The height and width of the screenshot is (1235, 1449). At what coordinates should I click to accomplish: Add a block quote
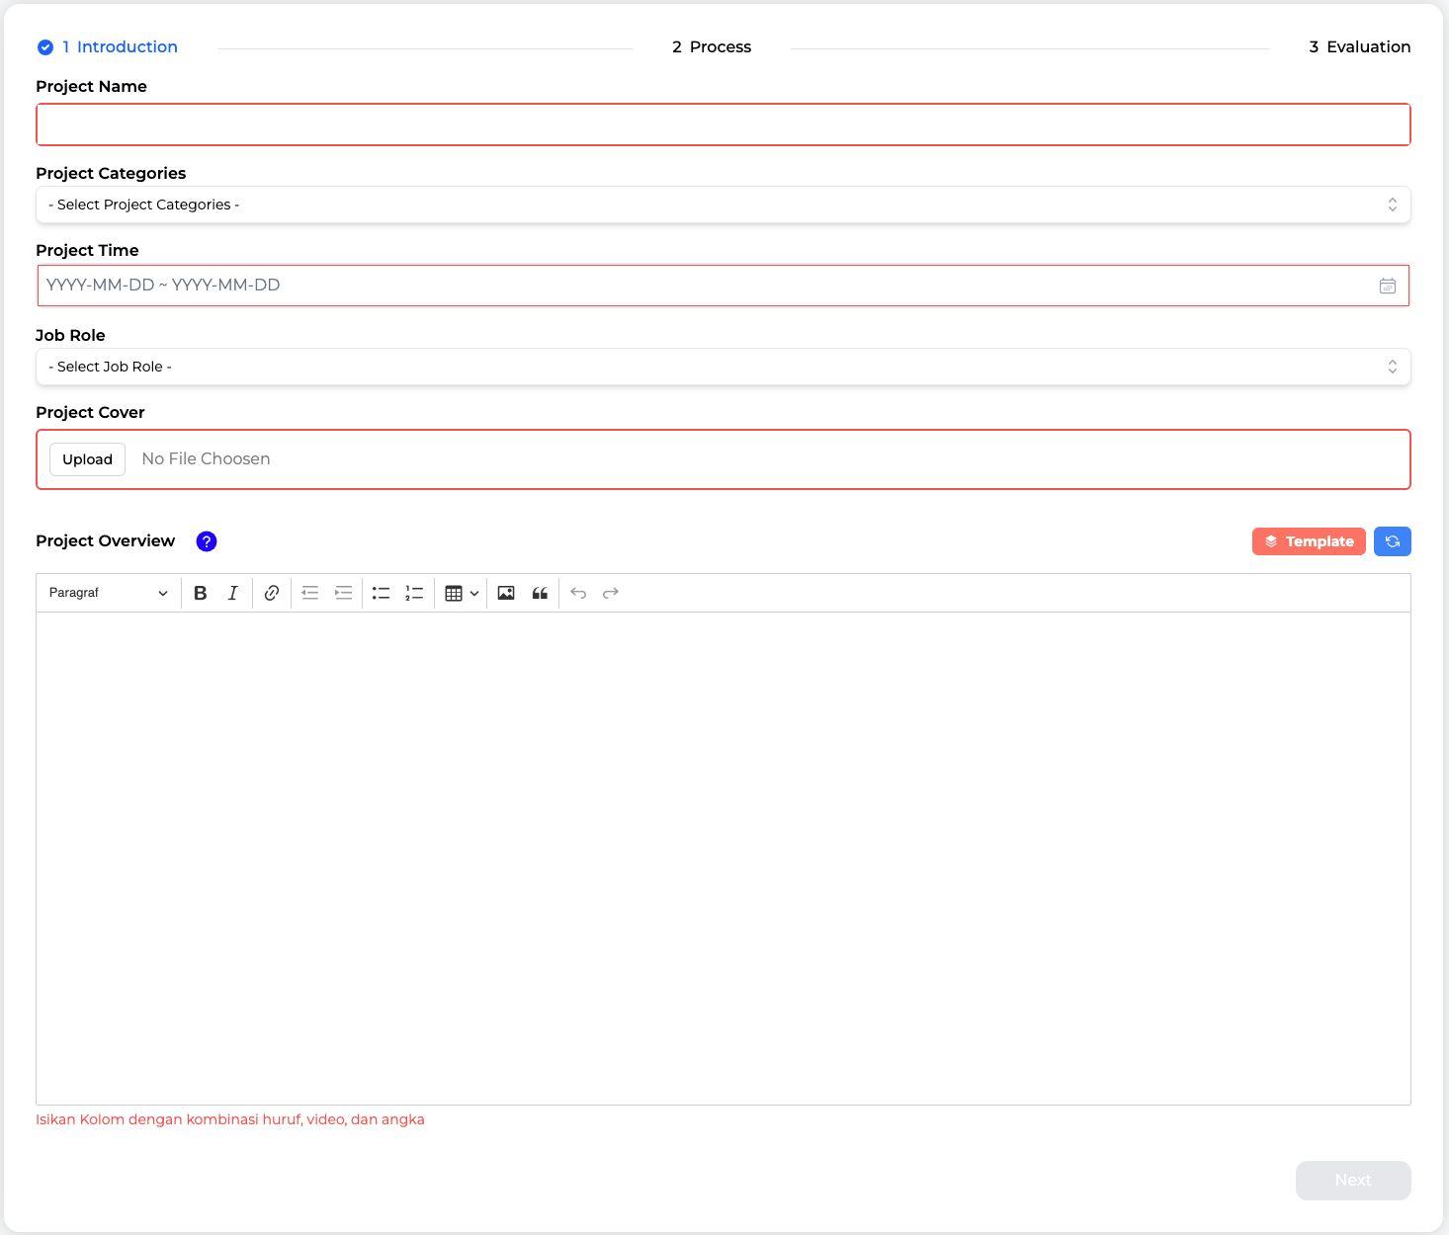pos(540,593)
